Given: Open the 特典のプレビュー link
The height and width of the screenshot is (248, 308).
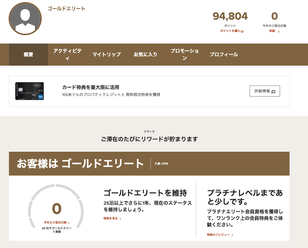Looking at the screenshot, I should 220,235.
